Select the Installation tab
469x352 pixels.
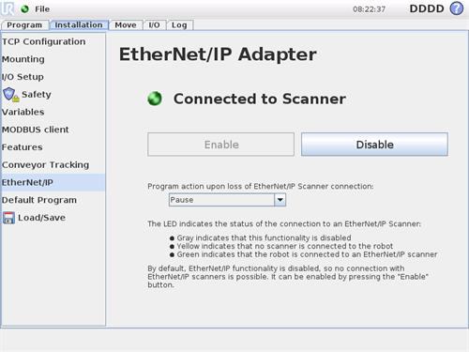tap(79, 25)
